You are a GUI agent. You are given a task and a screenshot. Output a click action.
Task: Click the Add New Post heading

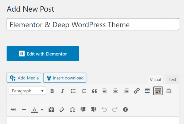click(30, 9)
